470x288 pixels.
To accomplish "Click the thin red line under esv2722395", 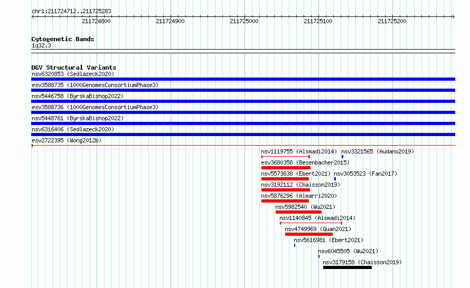I will click(x=243, y=146).
